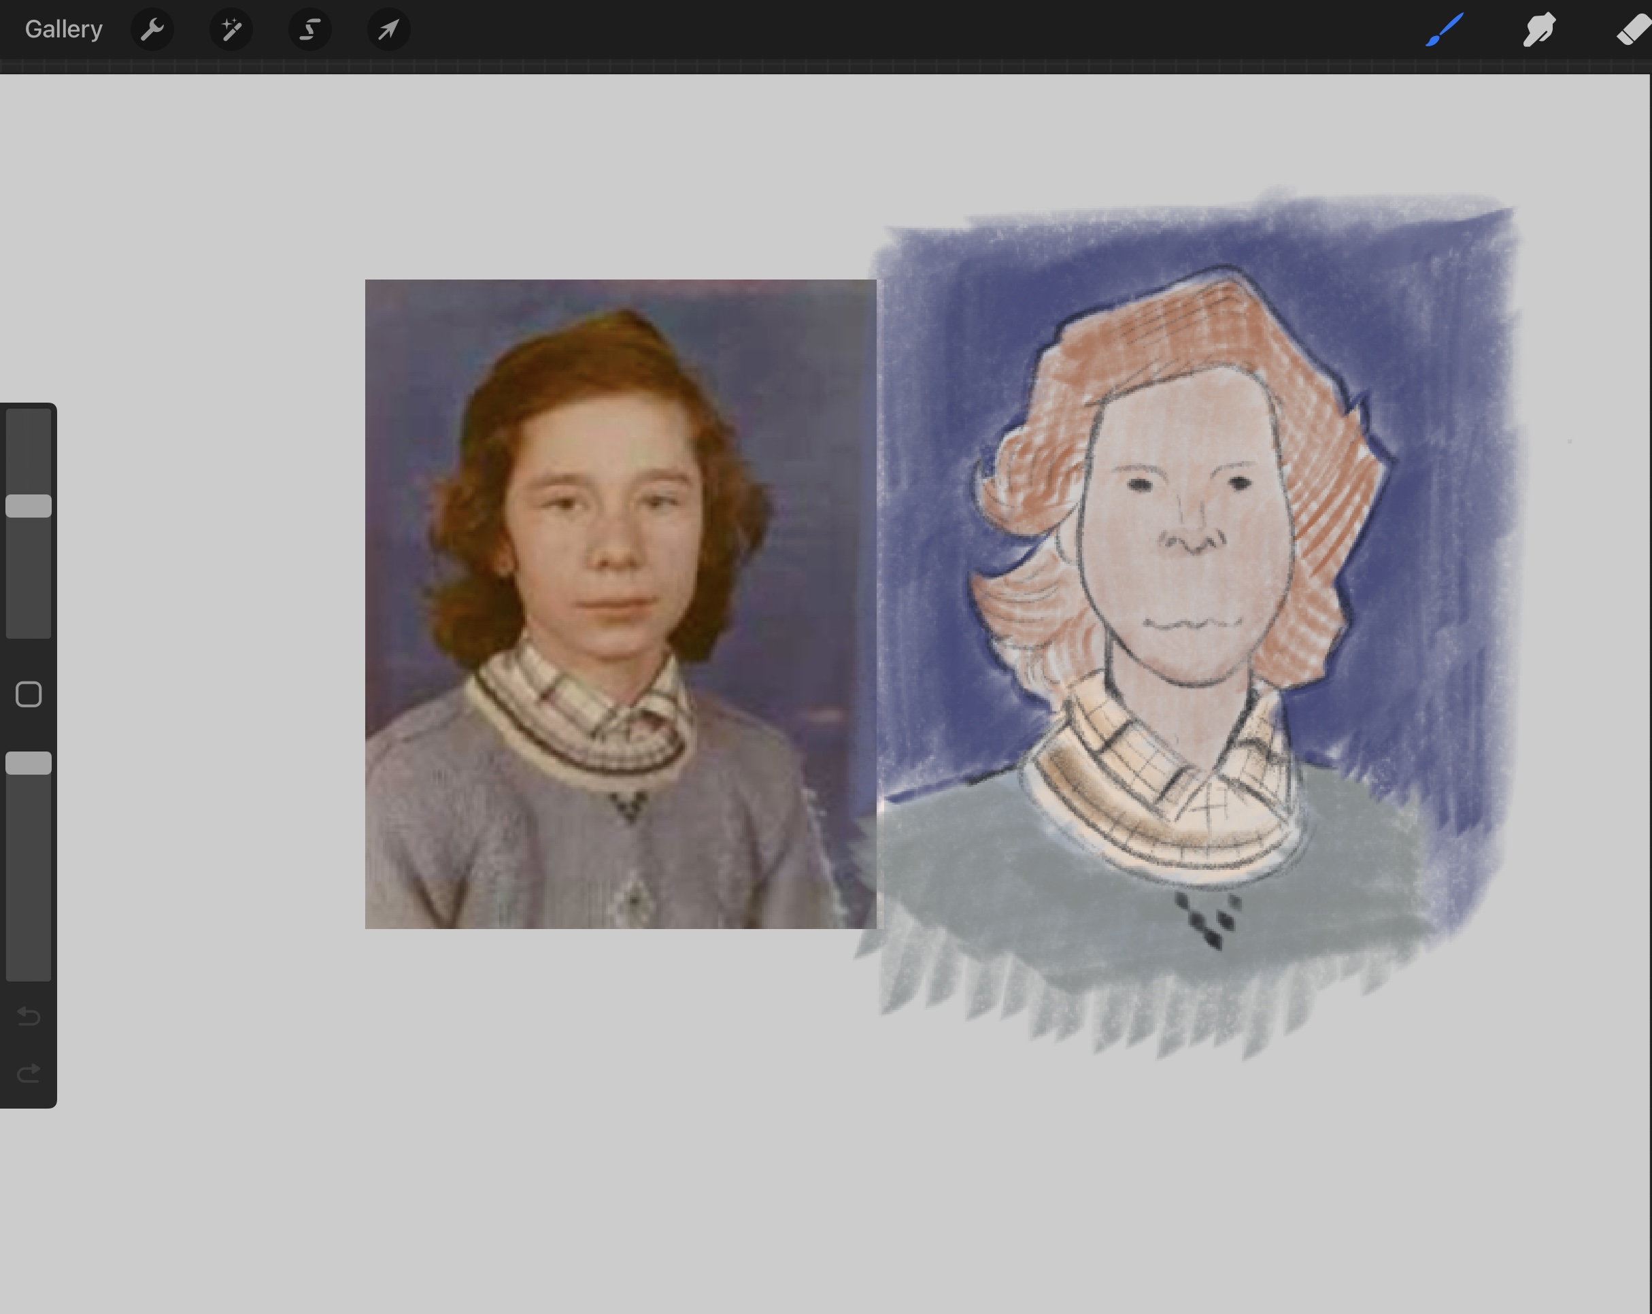Select the Smudge tool
This screenshot has width=1652, height=1314.
[x=1538, y=30]
